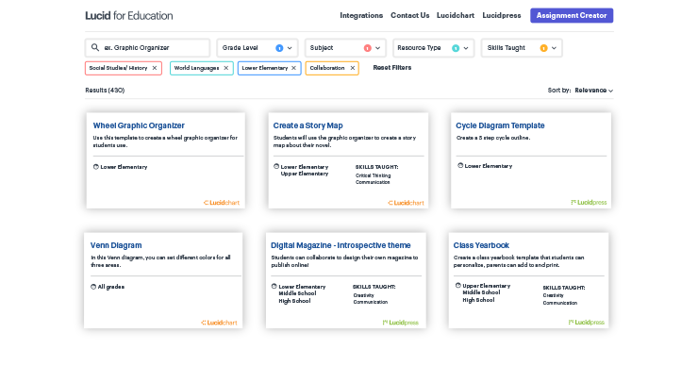
Task: Remove the Lower Elementary filter tag
Action: (293, 68)
